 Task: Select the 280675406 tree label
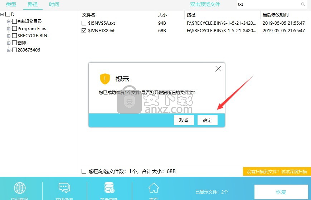coord(29,50)
